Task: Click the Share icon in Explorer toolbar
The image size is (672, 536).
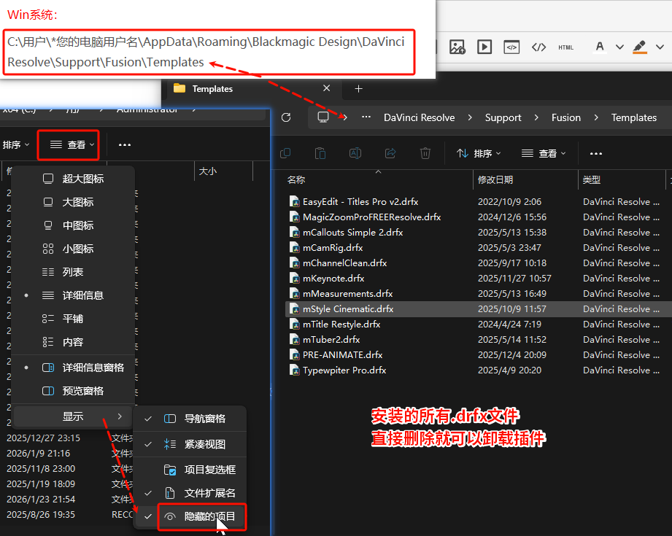Action: click(x=390, y=153)
